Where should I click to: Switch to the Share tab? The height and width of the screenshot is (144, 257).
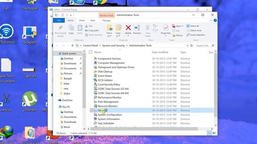point(82,20)
